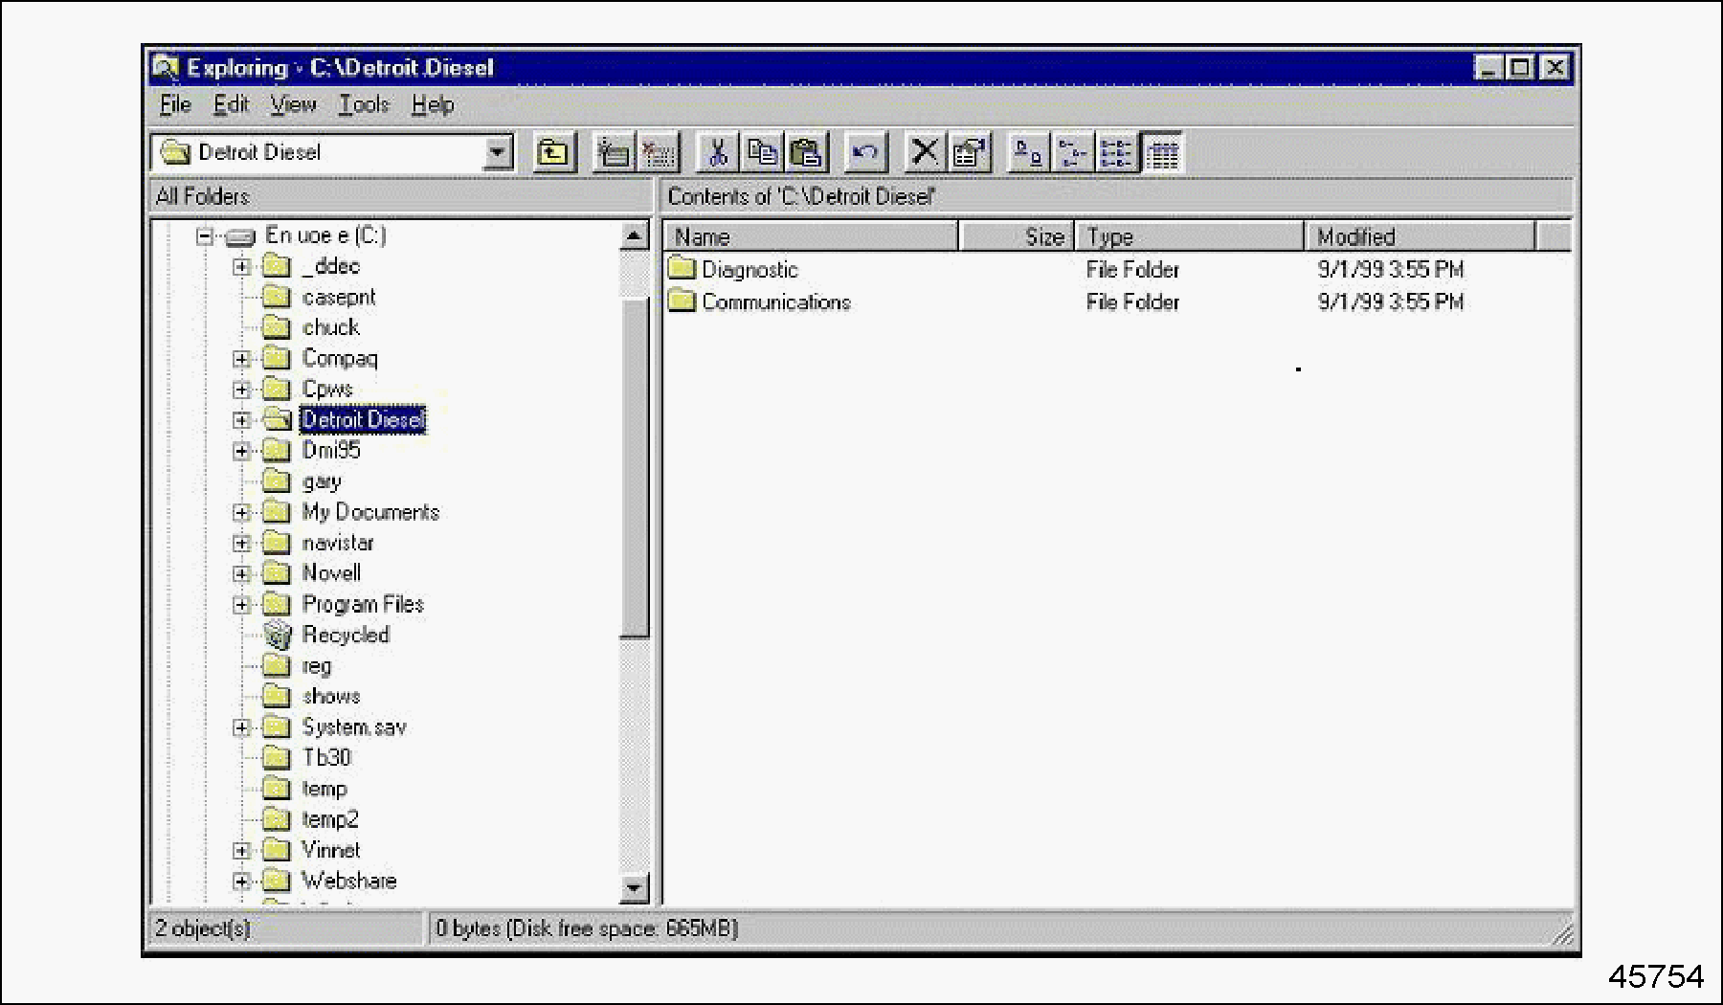
Task: Click the Delete X toolbar icon
Action: click(x=924, y=153)
